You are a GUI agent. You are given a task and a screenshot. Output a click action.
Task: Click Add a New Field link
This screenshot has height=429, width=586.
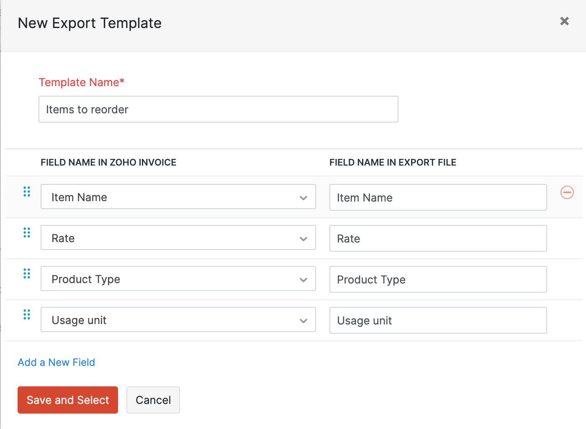pos(57,363)
